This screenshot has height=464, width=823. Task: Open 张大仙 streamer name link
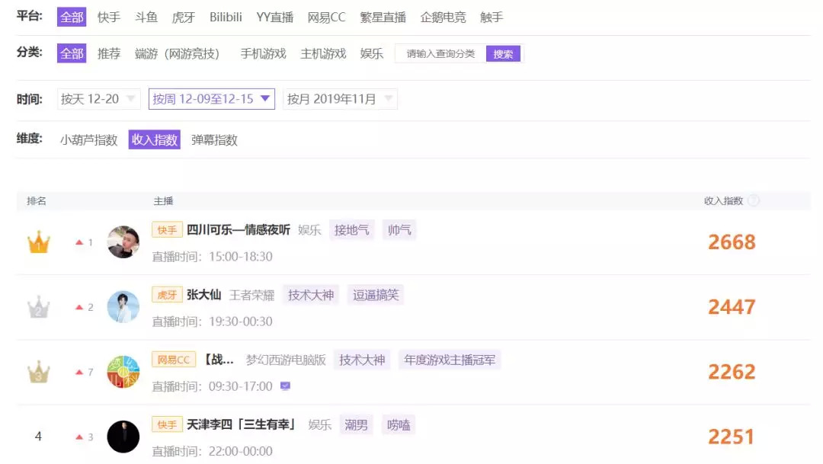tap(203, 295)
